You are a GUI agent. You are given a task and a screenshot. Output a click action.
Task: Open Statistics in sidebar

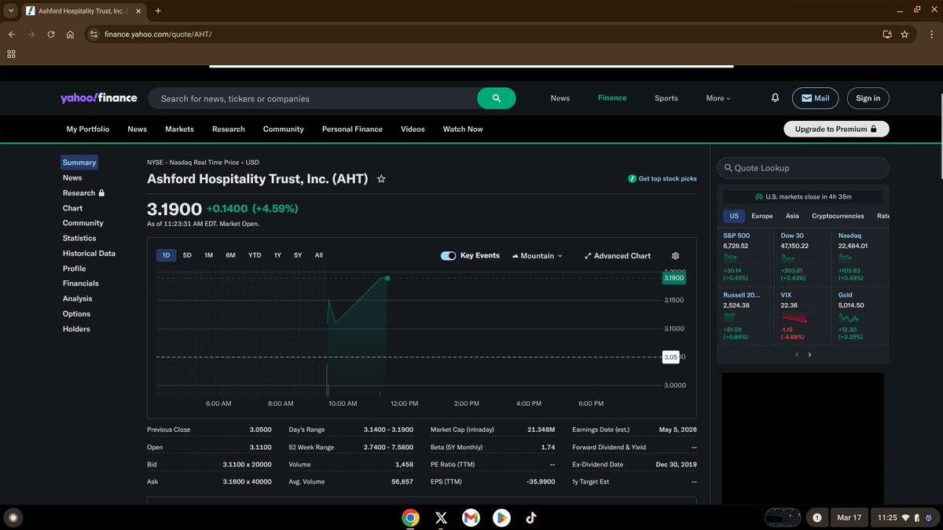[x=79, y=238]
